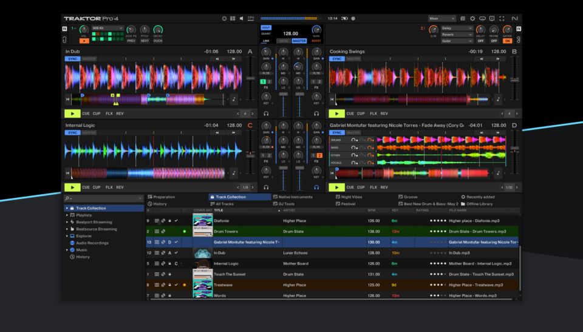This screenshot has width=583, height=332.
Task: Click the FLX button on deck D
Action: point(373,188)
